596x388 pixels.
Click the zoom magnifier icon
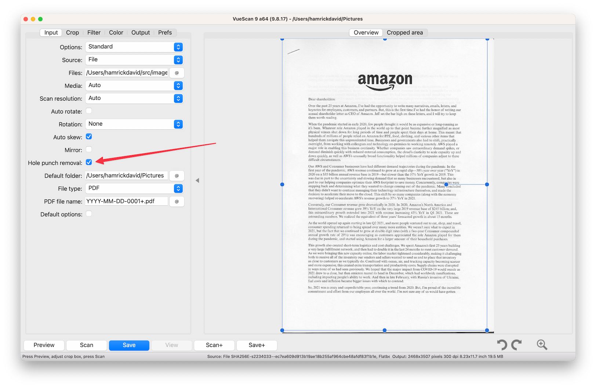point(541,345)
